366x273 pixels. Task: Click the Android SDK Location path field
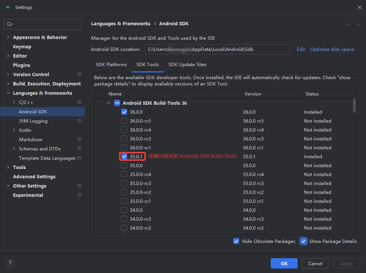pos(218,49)
